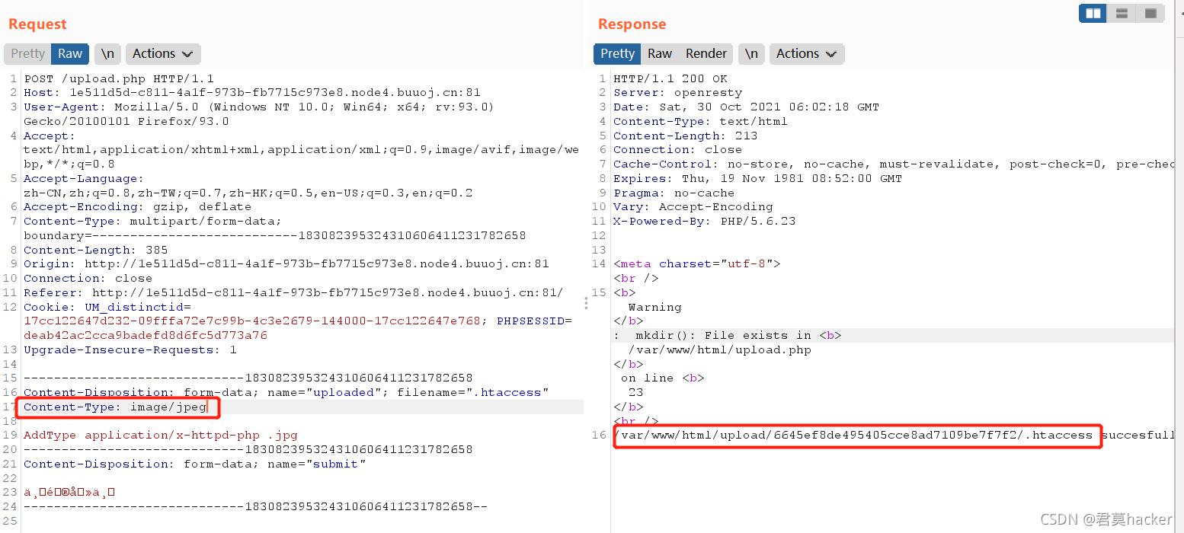
Task: Click the pane divider handle dots
Action: coord(586,303)
